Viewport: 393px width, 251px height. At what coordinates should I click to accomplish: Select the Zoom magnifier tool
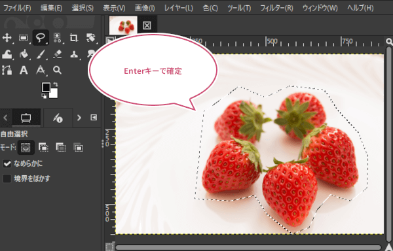coord(57,70)
